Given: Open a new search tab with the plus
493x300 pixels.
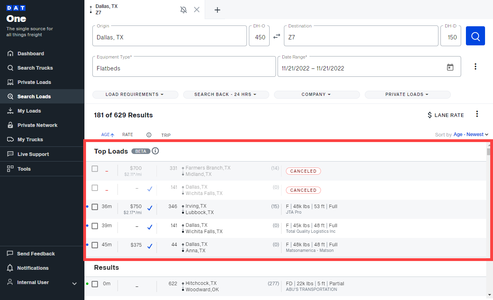Looking at the screenshot, I should (217, 10).
